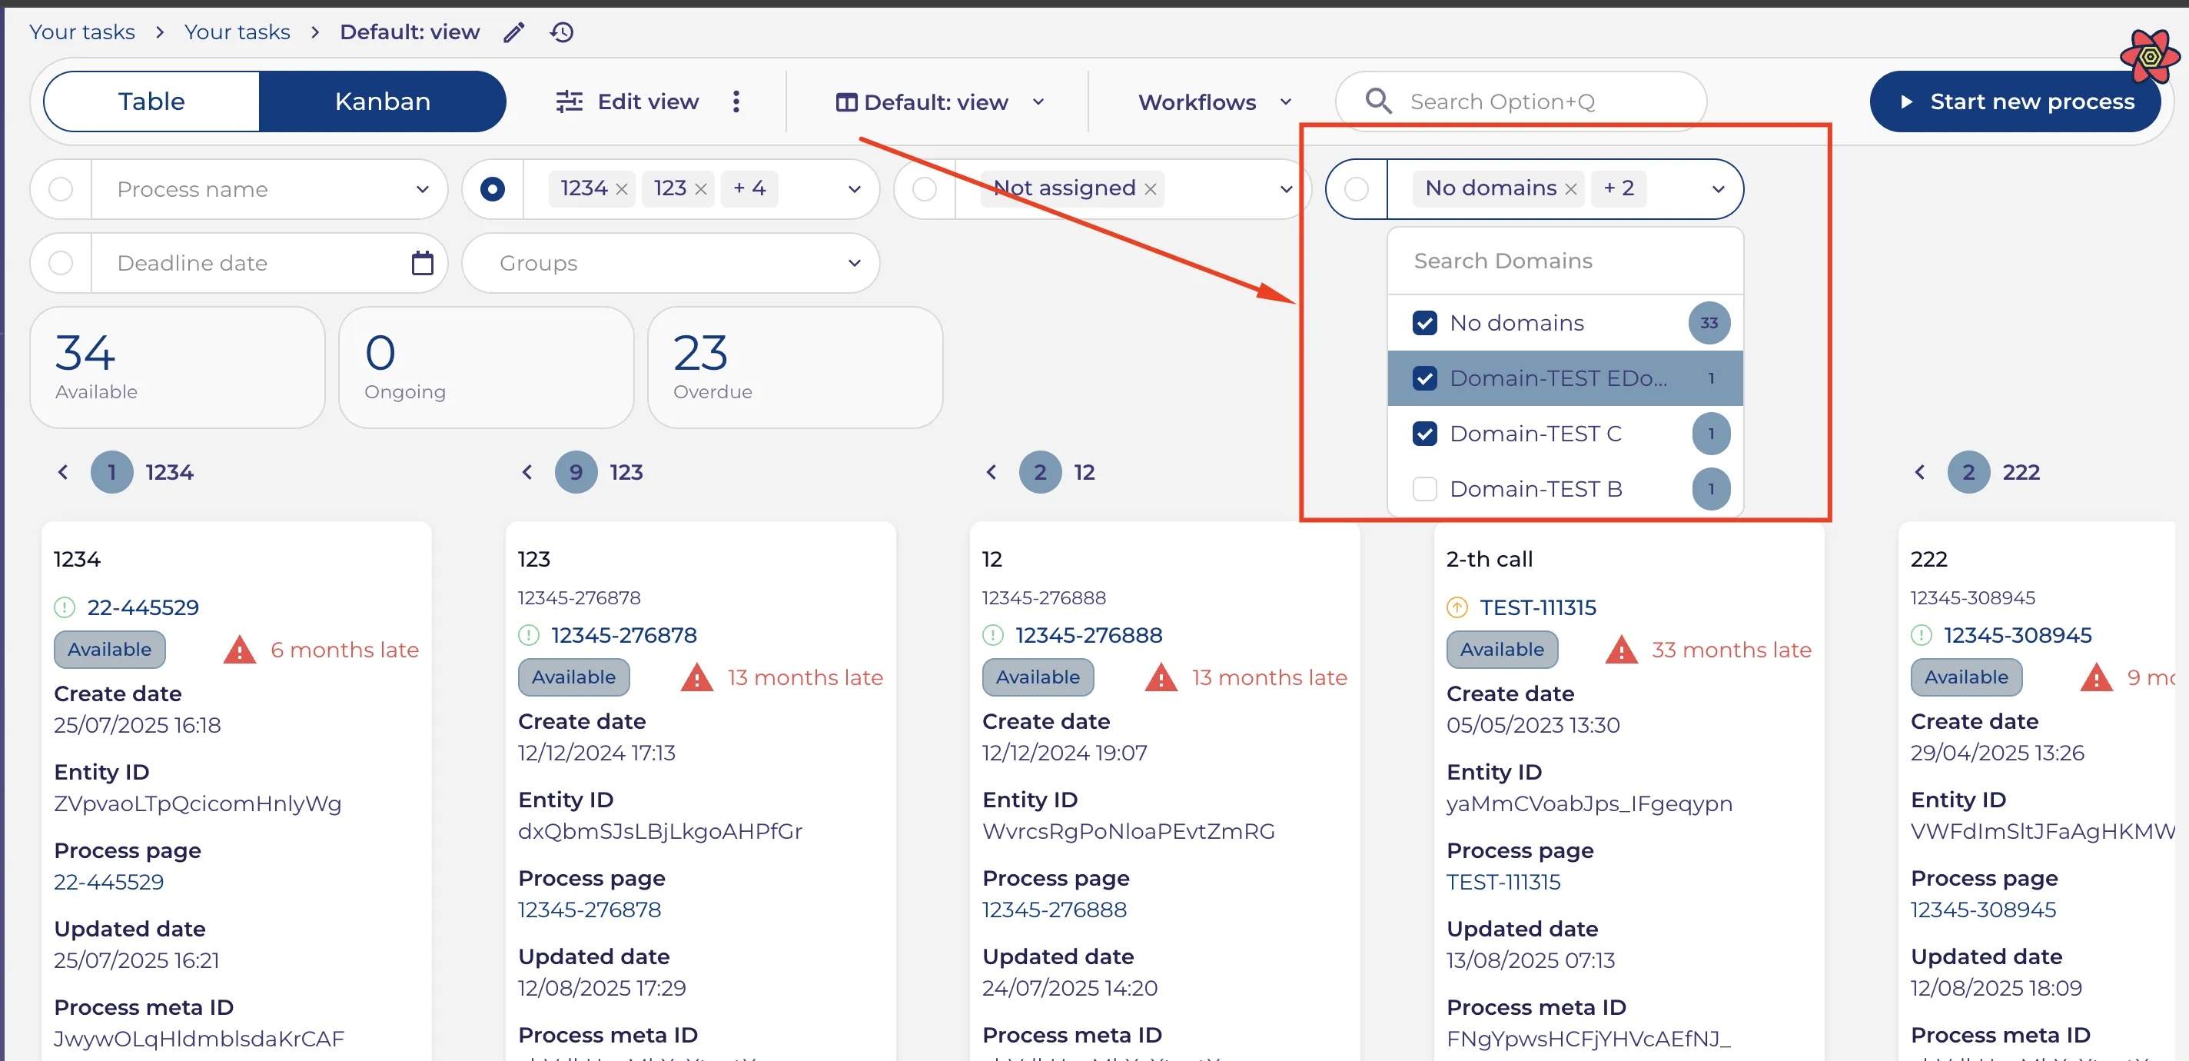
Task: Remove the 1234 filter chip
Action: (x=621, y=188)
